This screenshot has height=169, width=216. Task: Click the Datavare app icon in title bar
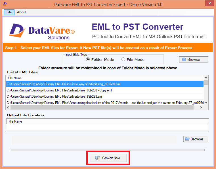coord(5,4)
